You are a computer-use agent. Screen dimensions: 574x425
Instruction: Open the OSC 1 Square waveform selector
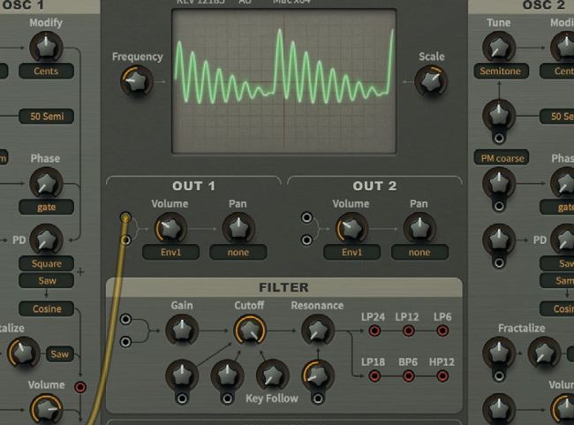46,264
